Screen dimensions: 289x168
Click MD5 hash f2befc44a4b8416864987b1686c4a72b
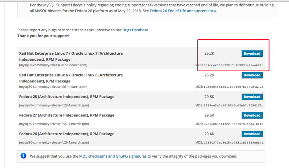234,87
